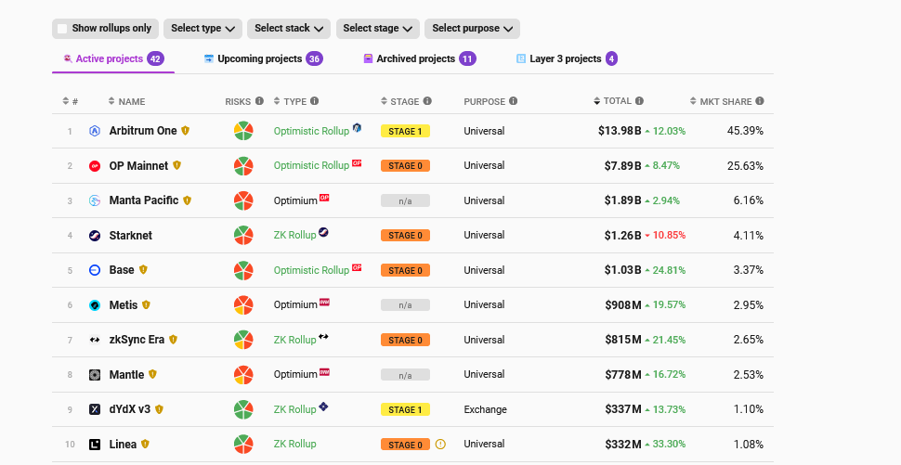Expand the Select stack dropdown
Screen dimensions: 901x465
pos(290,29)
